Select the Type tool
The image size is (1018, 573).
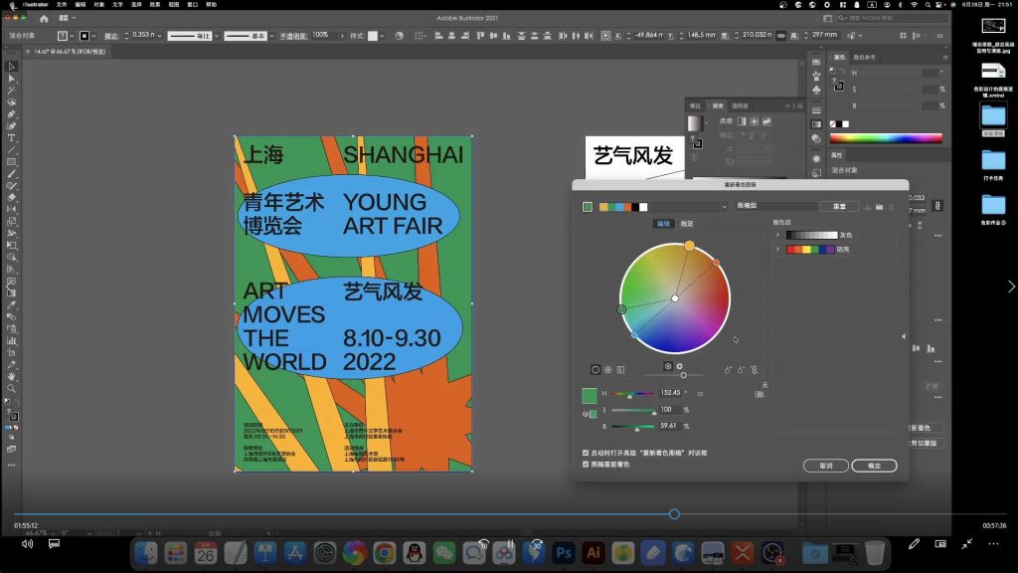pos(12,136)
